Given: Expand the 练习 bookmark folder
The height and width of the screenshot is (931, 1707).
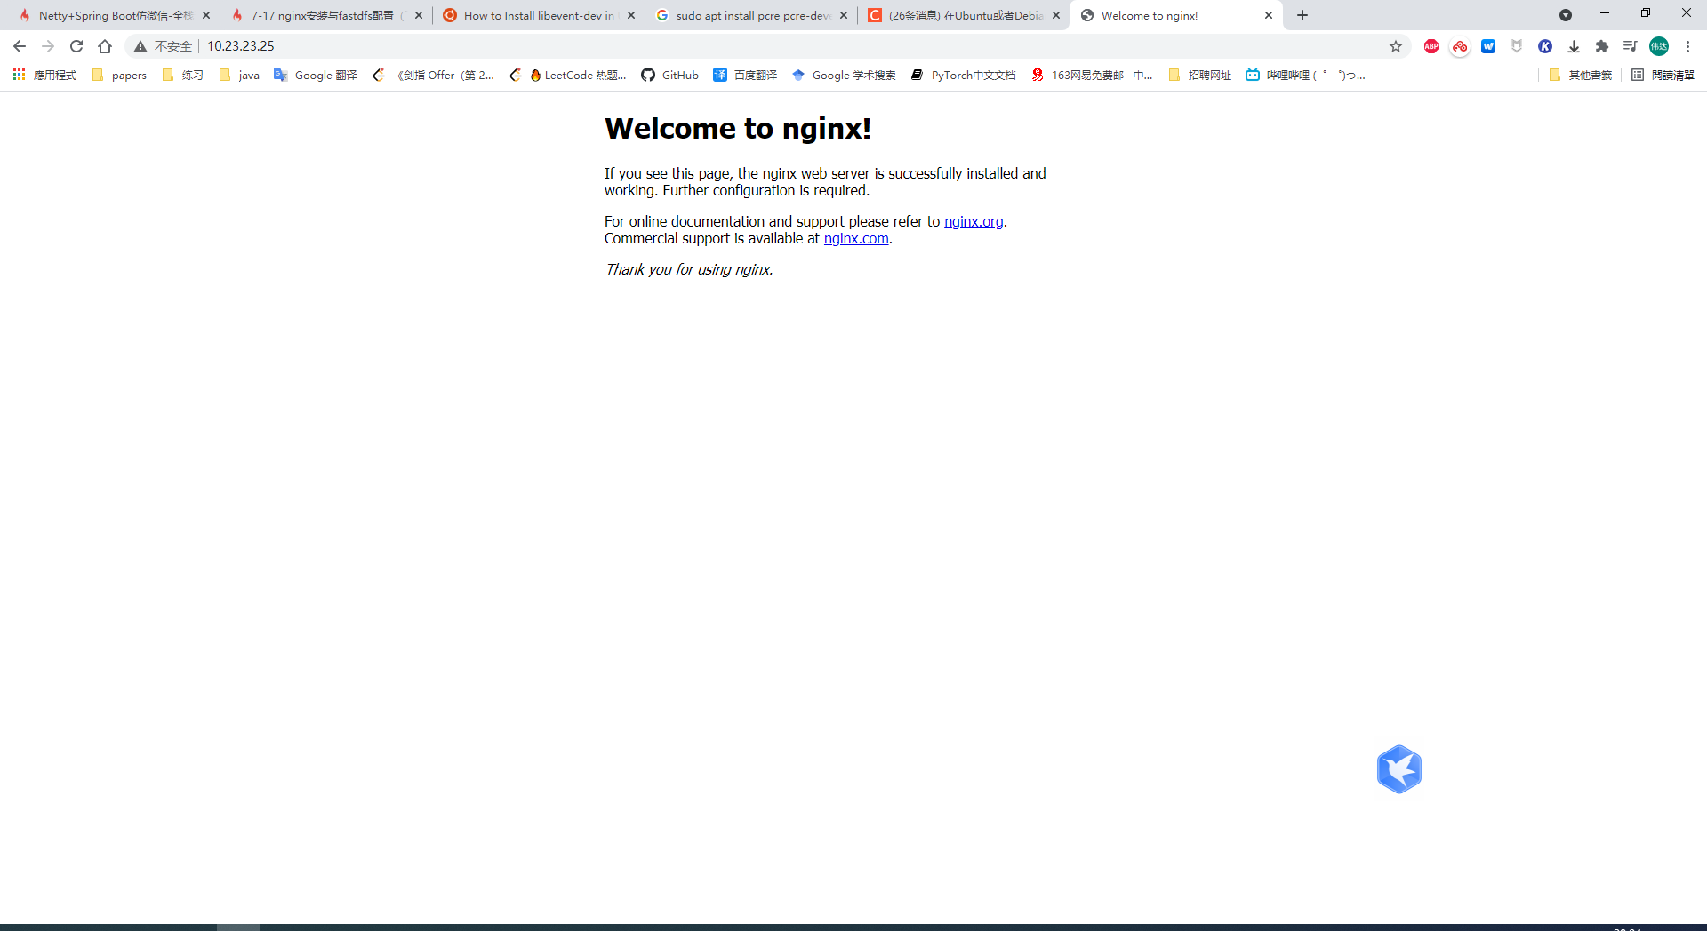Looking at the screenshot, I should 183,75.
